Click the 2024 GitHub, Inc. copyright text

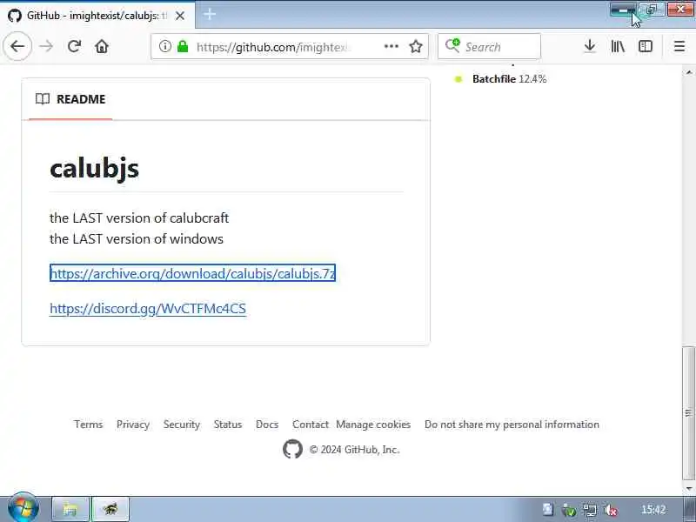(355, 450)
